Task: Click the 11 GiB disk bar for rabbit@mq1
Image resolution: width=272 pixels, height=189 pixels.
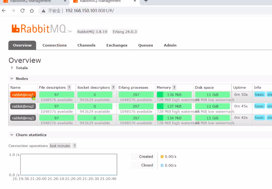Action: click(x=212, y=94)
